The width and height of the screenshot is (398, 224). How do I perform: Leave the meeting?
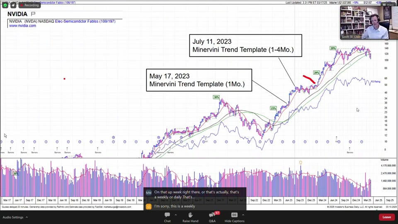click(386, 217)
